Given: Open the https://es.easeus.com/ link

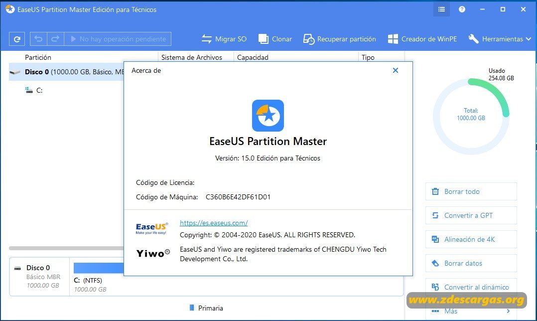Looking at the screenshot, I should tap(214, 223).
